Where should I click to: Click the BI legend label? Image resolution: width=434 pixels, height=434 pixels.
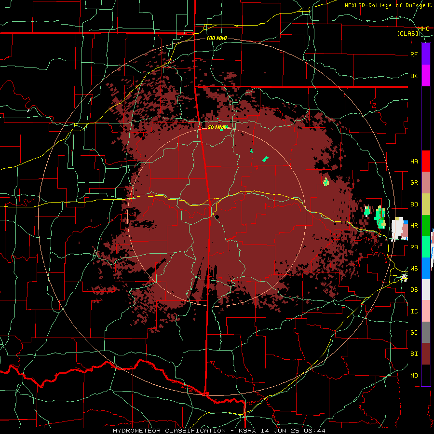click(414, 354)
